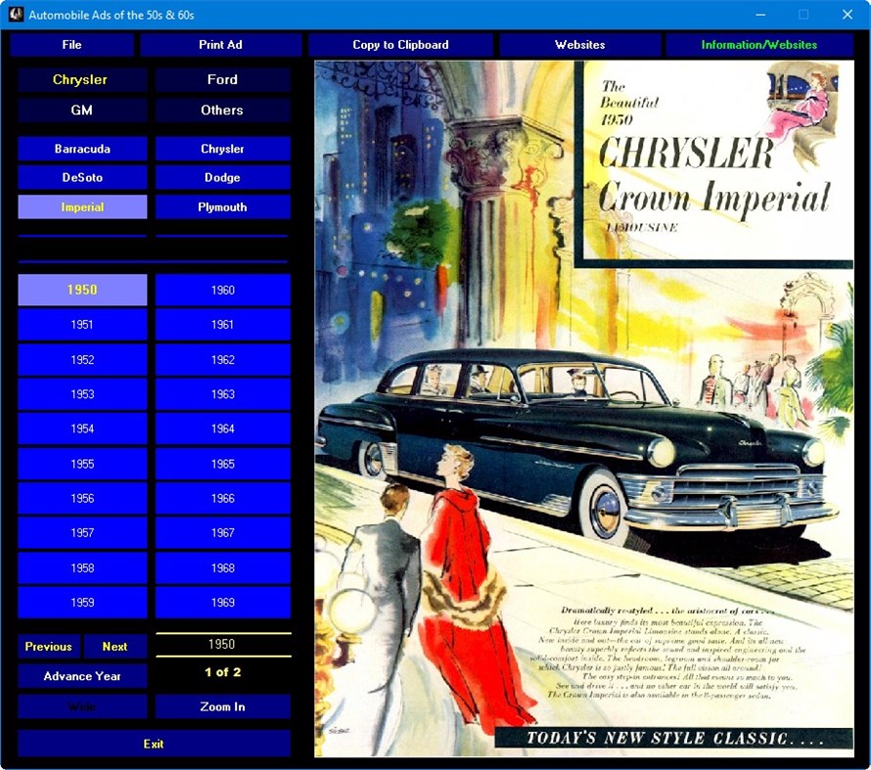This screenshot has width=871, height=770.
Task: Open the Websites menu
Action: [579, 44]
